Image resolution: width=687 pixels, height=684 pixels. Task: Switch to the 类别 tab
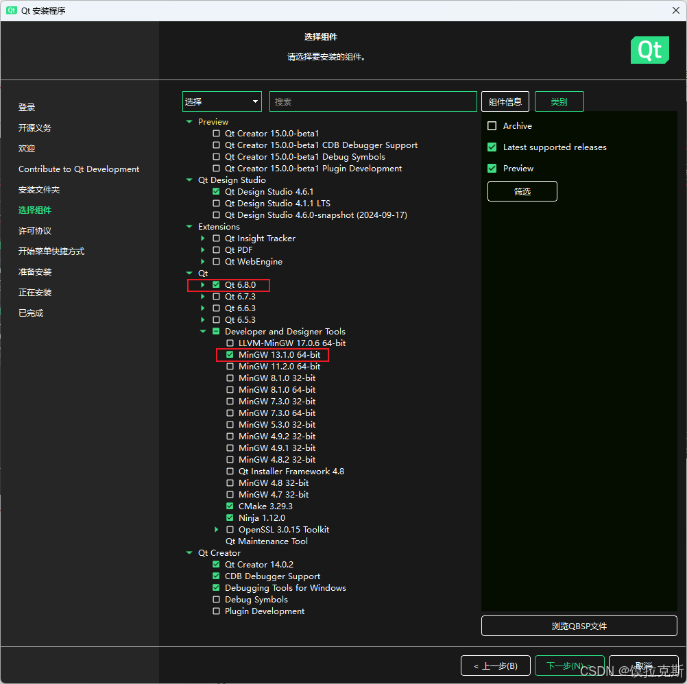point(559,101)
